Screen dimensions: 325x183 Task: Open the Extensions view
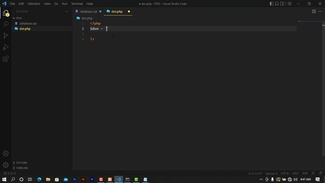pos(6,59)
